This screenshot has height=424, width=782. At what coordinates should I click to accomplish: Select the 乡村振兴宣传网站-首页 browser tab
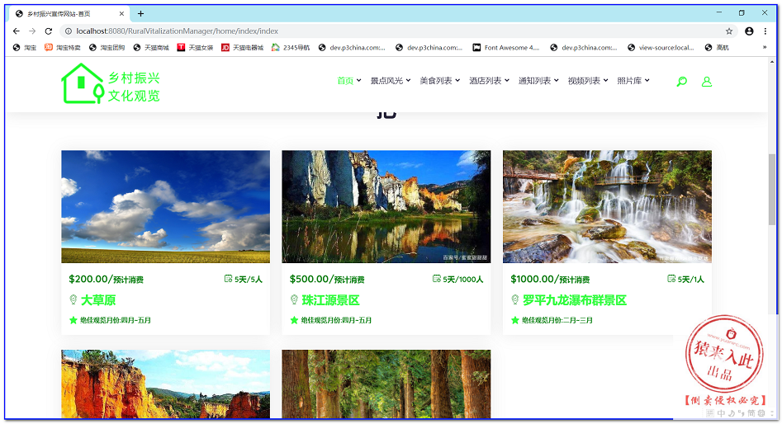[x=69, y=13]
